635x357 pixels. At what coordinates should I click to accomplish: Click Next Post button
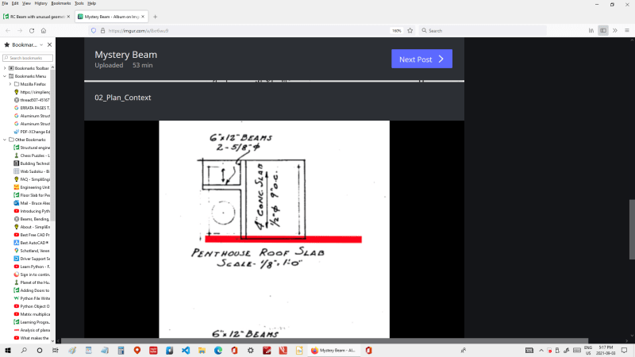tap(421, 59)
